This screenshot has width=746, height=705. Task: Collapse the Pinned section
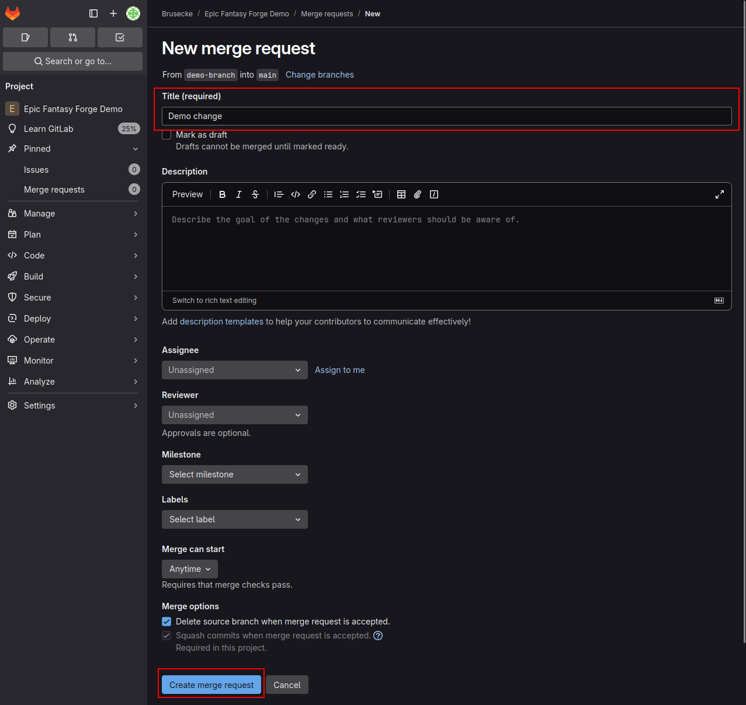(x=74, y=149)
